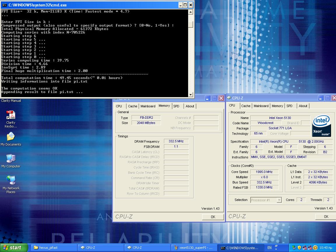Image resolution: width=336 pixels, height=252 pixels.
Task: Click the right CPU-Z window title icon
Action: tap(229, 98)
